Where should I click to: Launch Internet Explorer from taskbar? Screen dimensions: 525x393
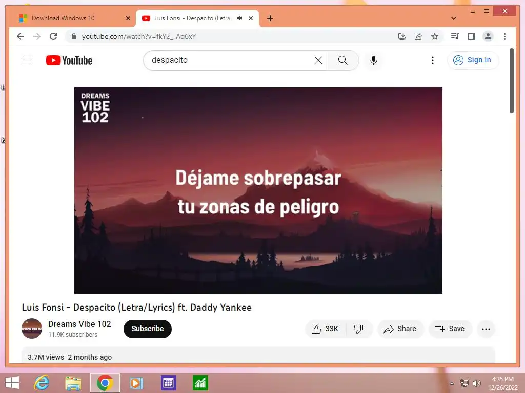click(x=42, y=383)
